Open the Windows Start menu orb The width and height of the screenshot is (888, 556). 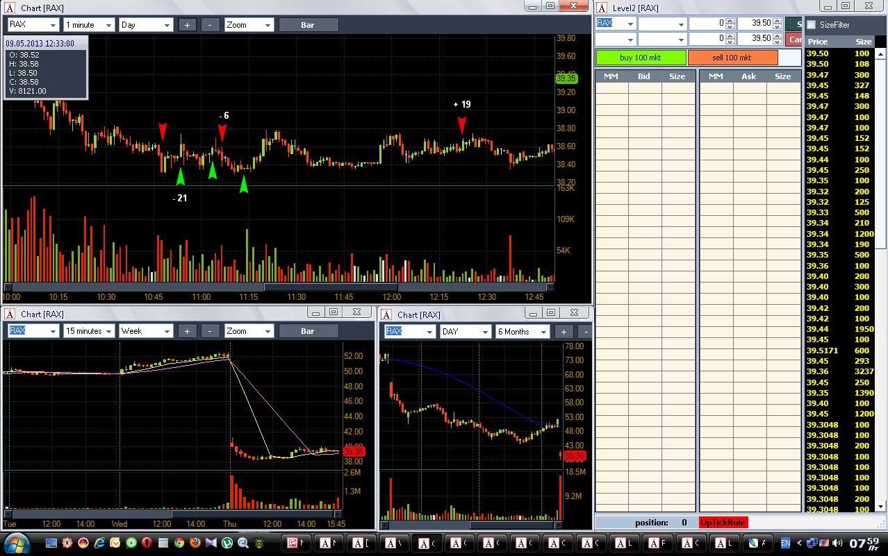click(x=17, y=542)
